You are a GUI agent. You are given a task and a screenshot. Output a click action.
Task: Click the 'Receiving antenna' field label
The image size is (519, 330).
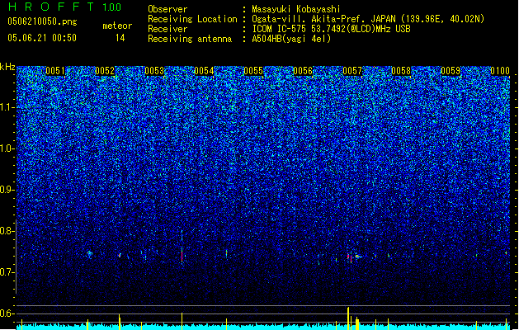(190, 39)
